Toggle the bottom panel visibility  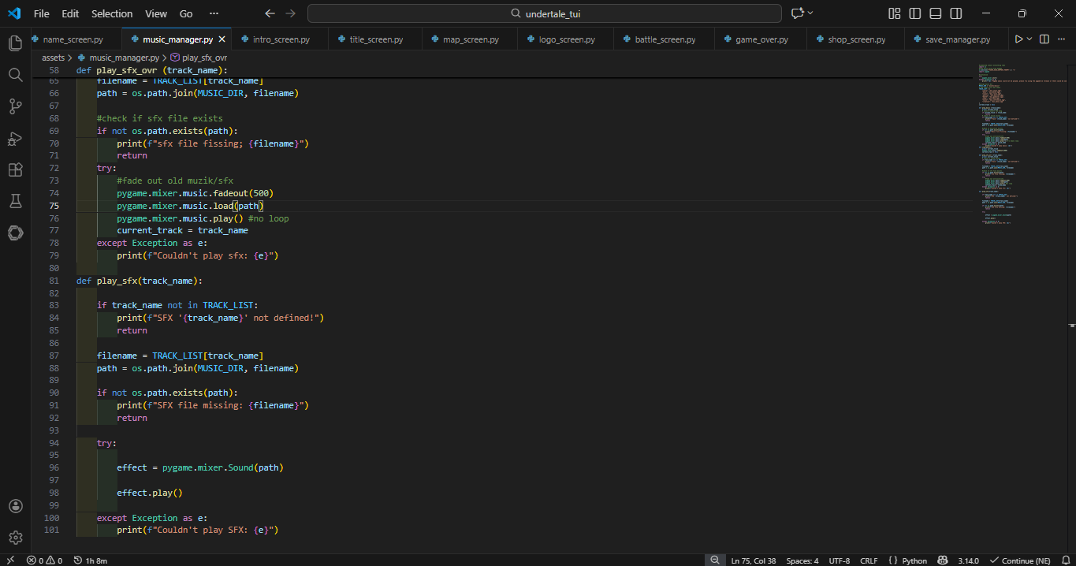coord(935,13)
